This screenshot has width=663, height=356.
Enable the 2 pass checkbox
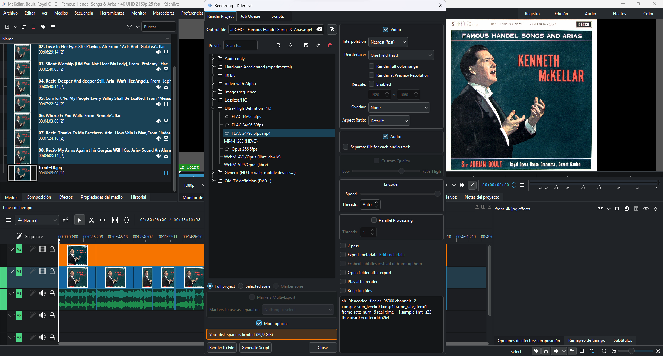point(343,246)
